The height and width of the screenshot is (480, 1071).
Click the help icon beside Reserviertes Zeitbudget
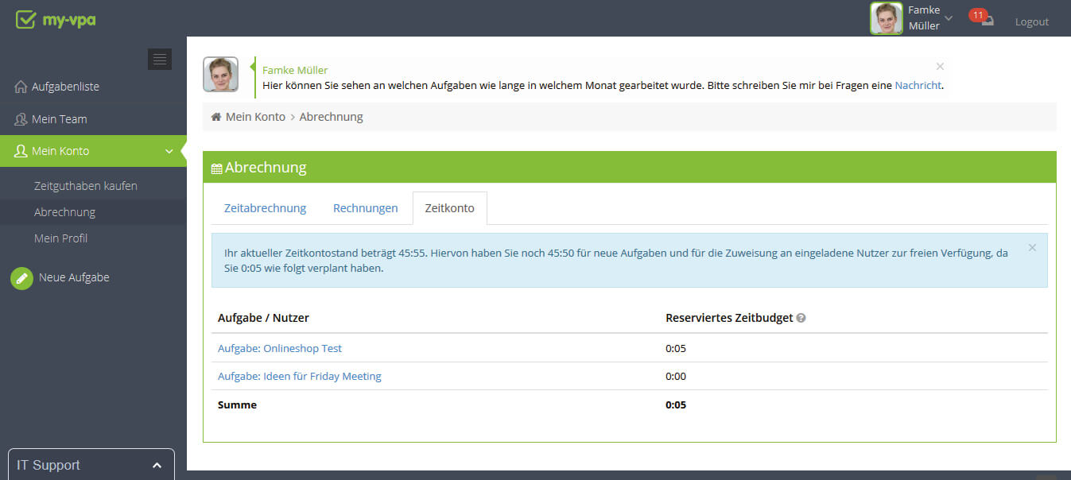801,318
